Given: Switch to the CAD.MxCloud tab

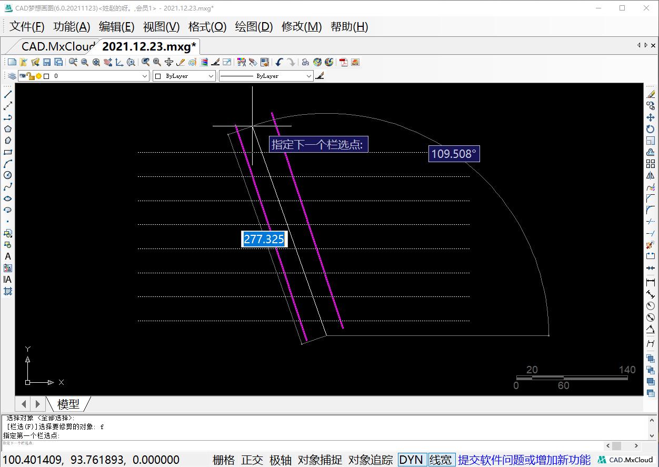Looking at the screenshot, I should click(x=58, y=46).
